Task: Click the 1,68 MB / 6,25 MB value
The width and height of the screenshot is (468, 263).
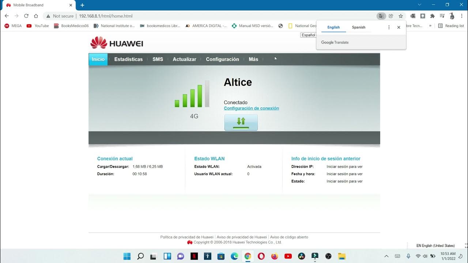Action: pos(148,167)
